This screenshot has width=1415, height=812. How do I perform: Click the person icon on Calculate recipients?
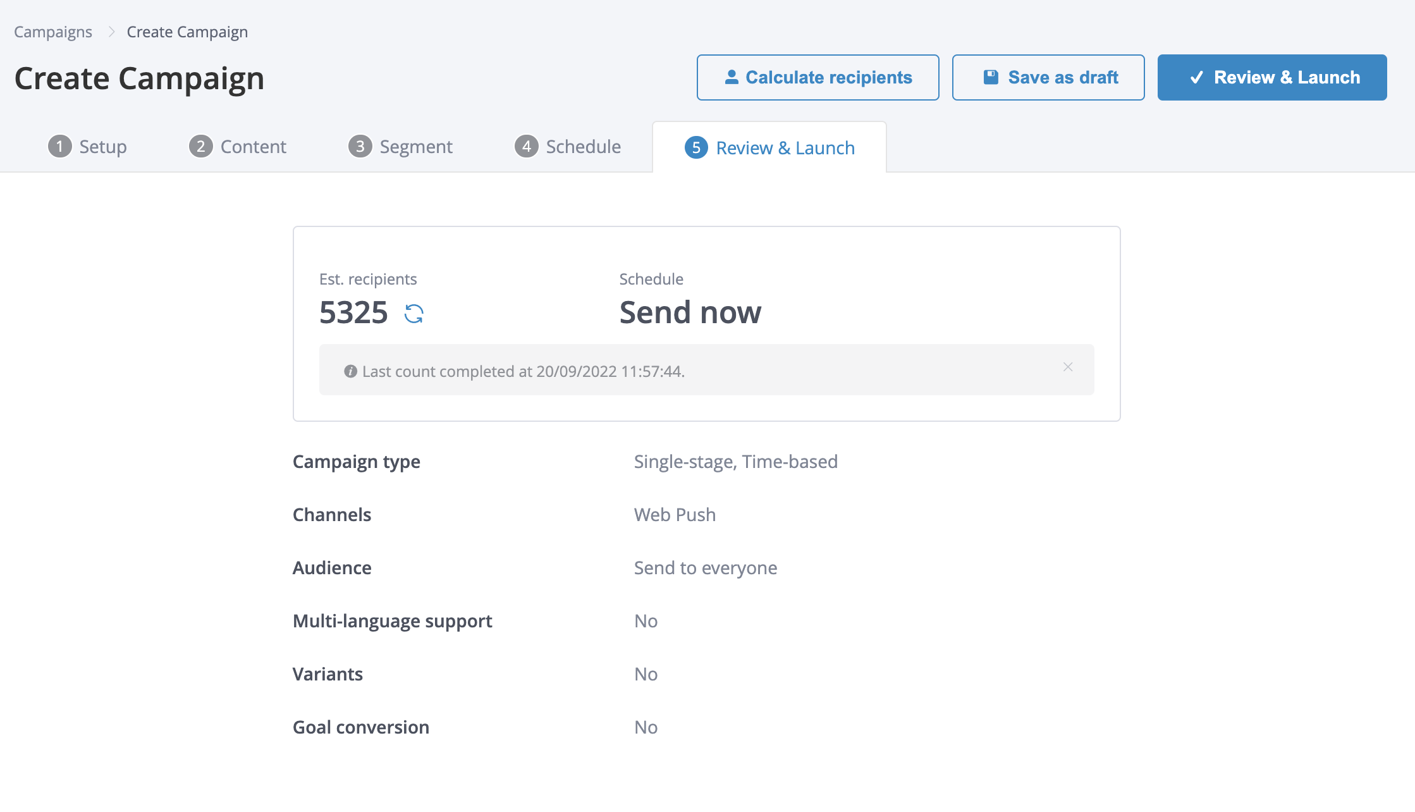coord(732,77)
